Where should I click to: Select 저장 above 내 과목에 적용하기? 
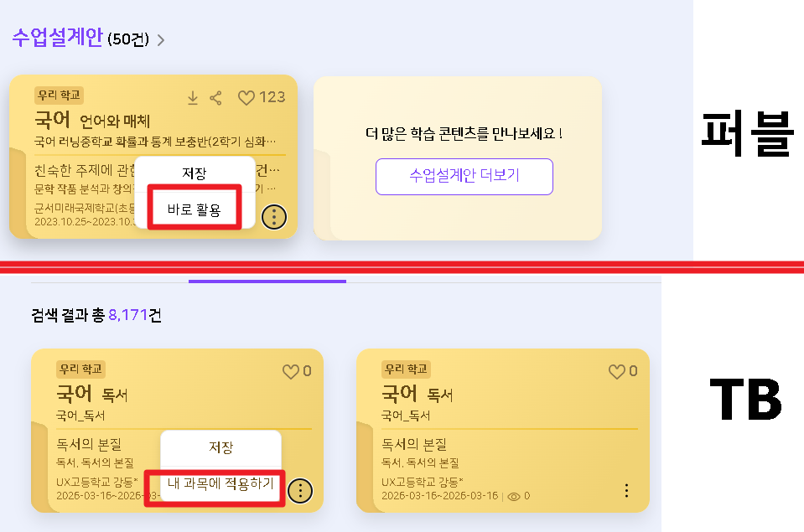coord(220,447)
